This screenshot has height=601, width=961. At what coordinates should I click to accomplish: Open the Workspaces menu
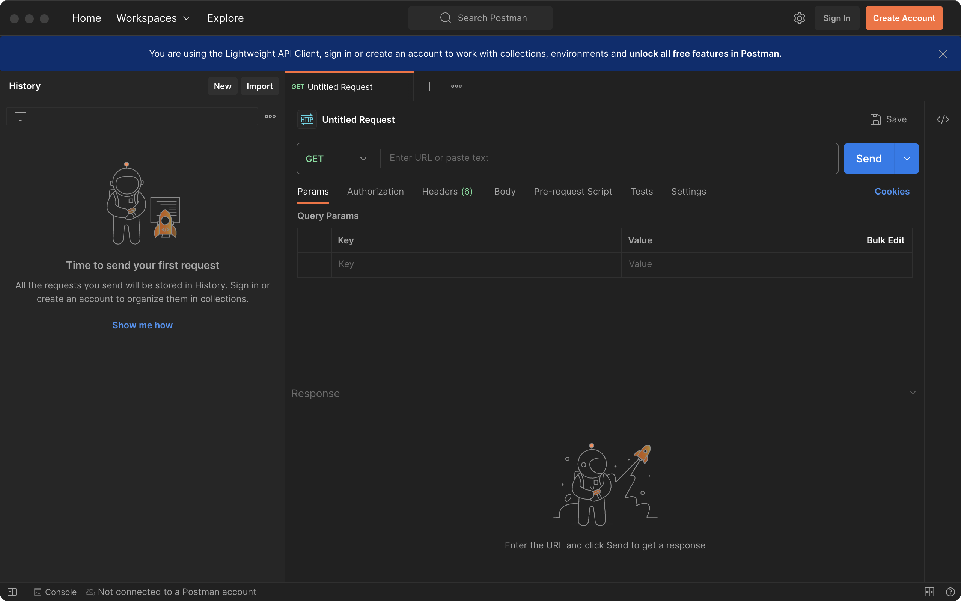tap(153, 18)
